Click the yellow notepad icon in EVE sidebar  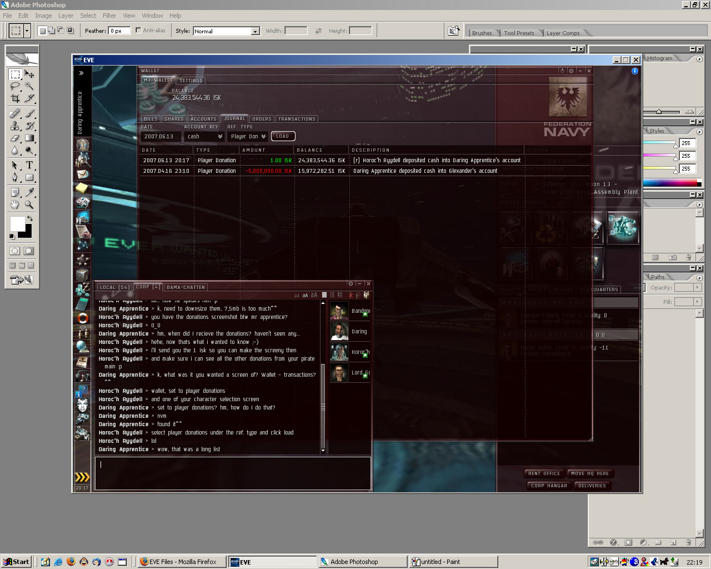pyautogui.click(x=83, y=188)
